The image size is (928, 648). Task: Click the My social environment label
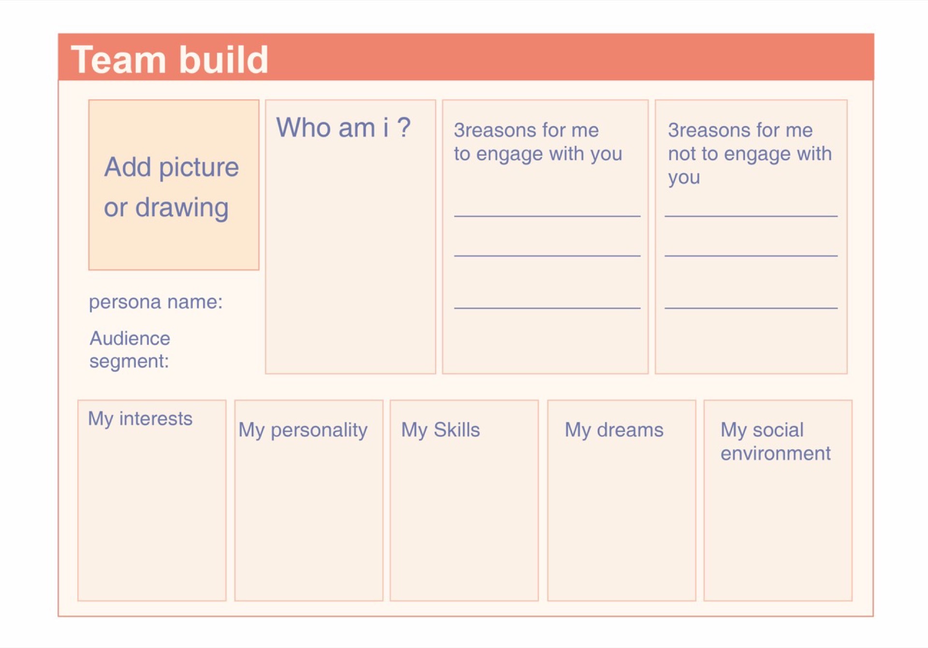(x=775, y=442)
